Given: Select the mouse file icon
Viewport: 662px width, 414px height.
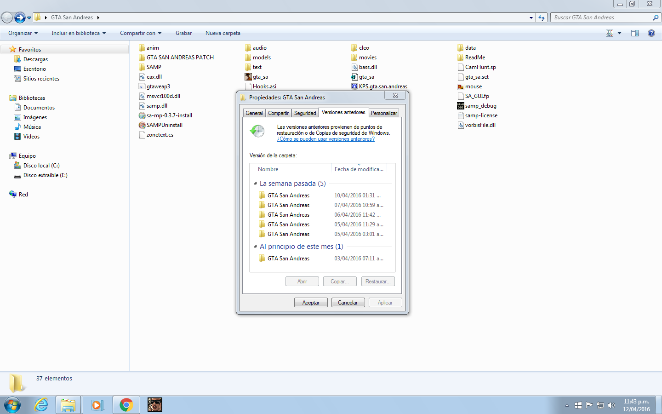Looking at the screenshot, I should [461, 86].
